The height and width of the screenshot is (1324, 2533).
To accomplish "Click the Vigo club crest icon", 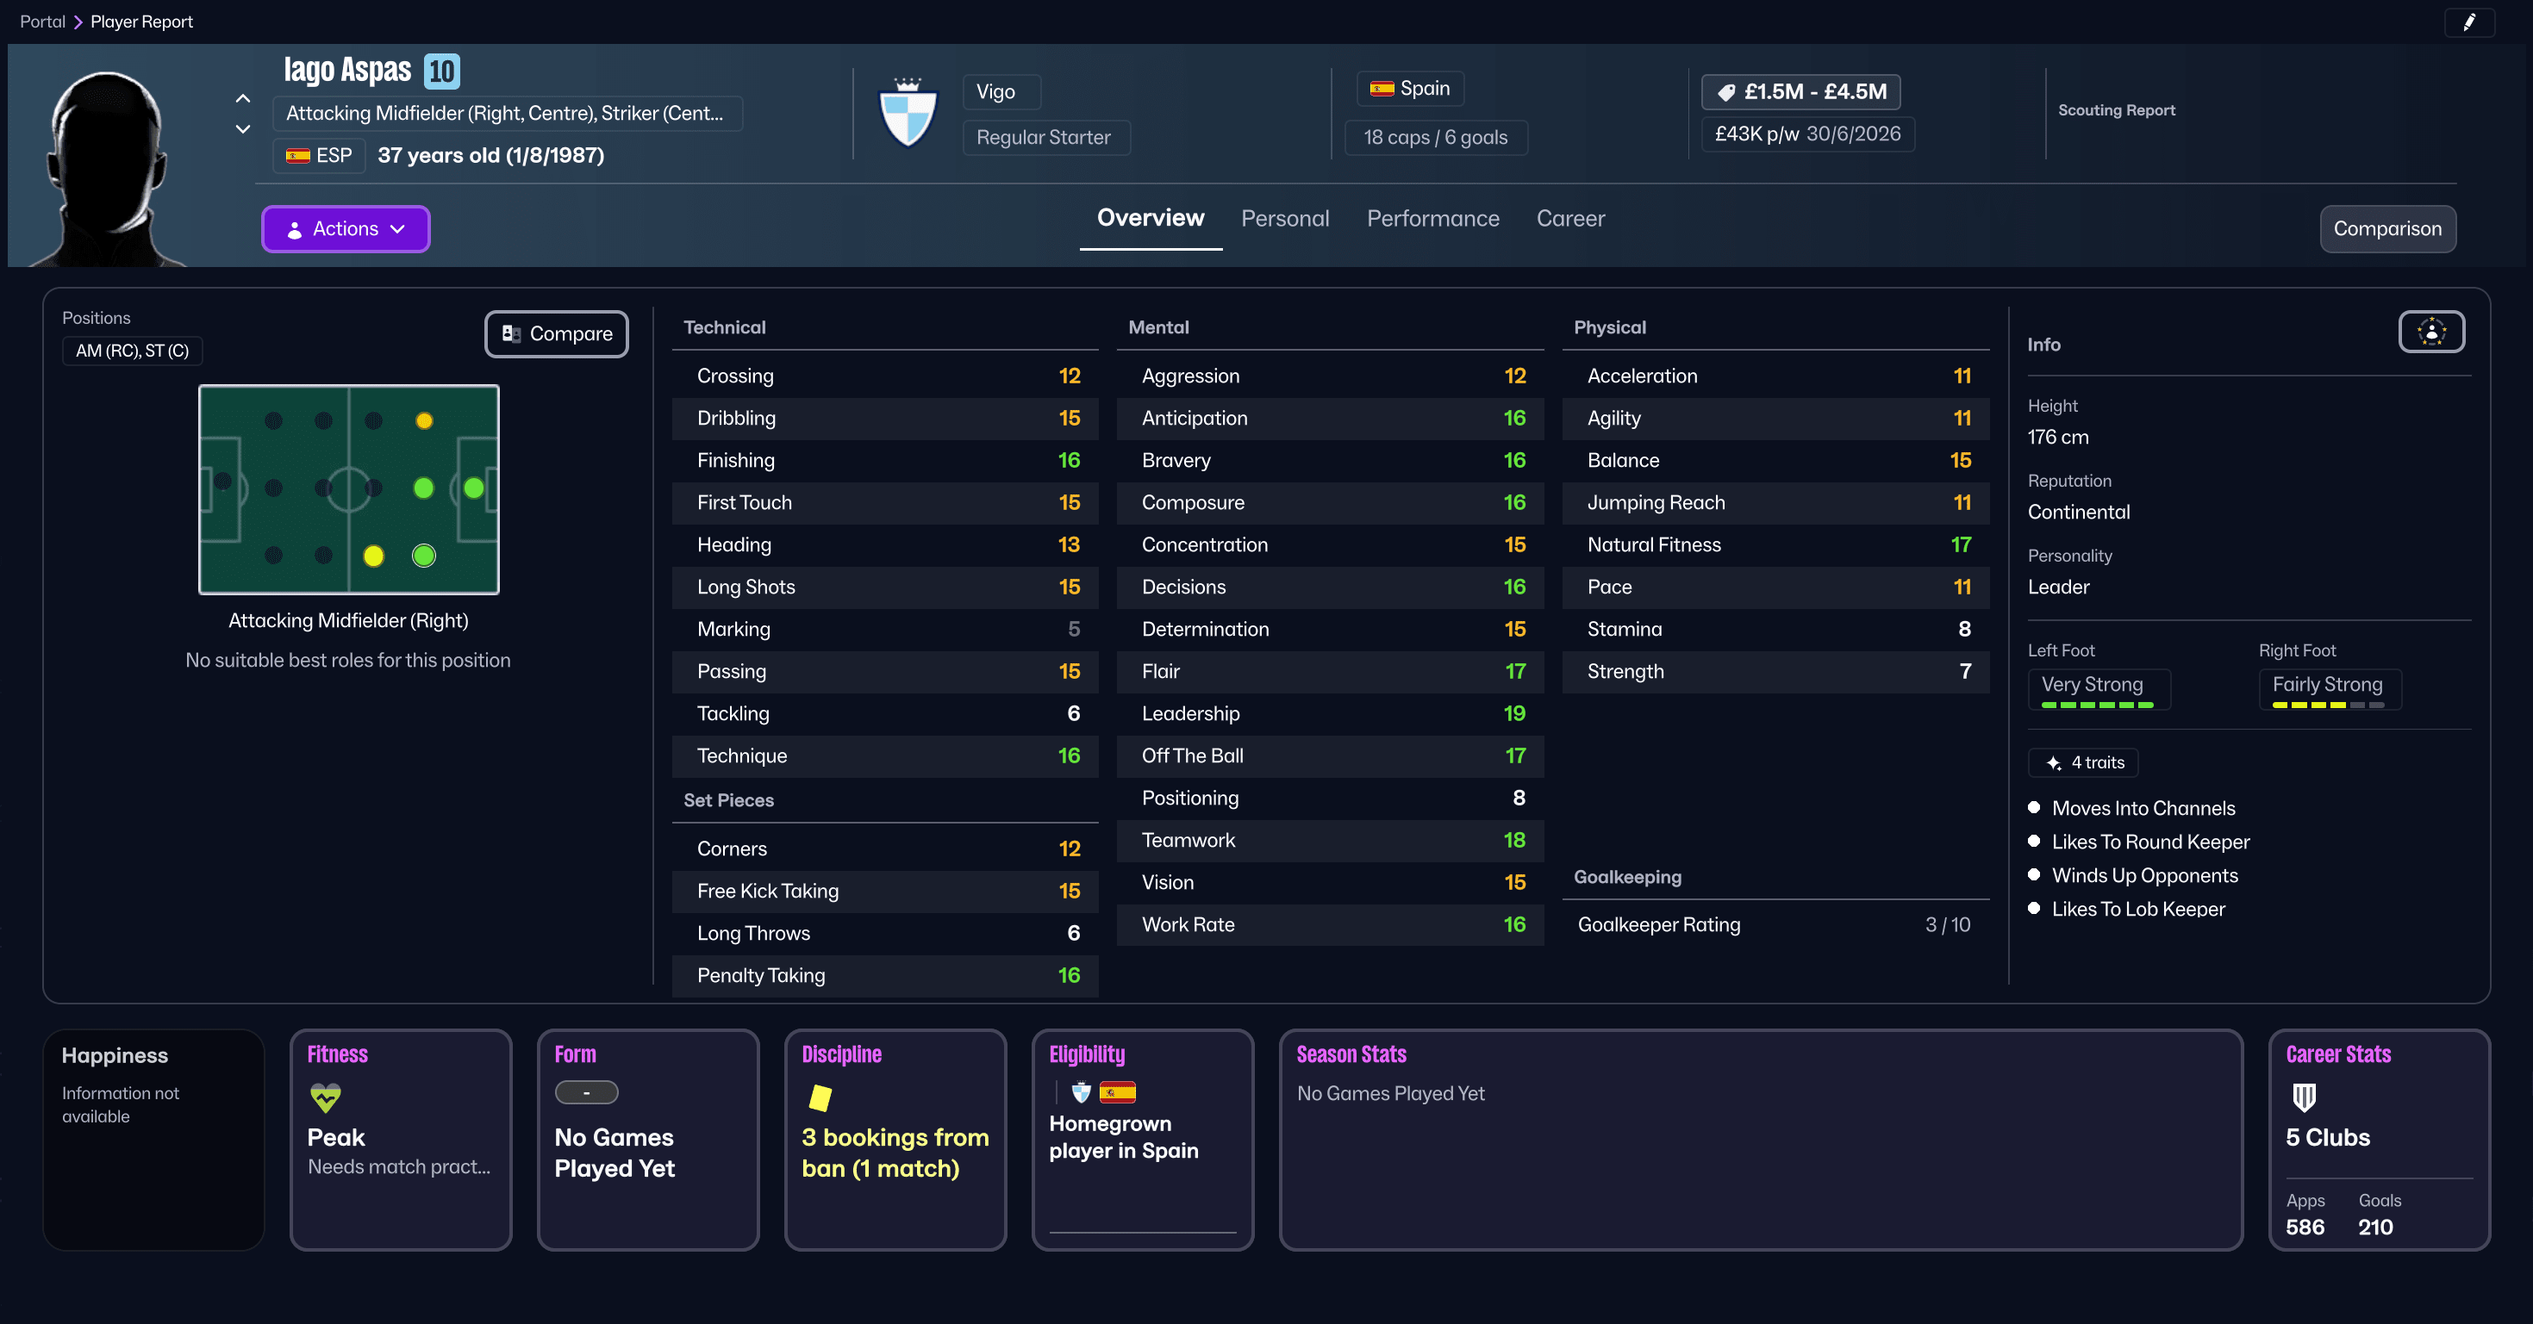I will point(907,113).
